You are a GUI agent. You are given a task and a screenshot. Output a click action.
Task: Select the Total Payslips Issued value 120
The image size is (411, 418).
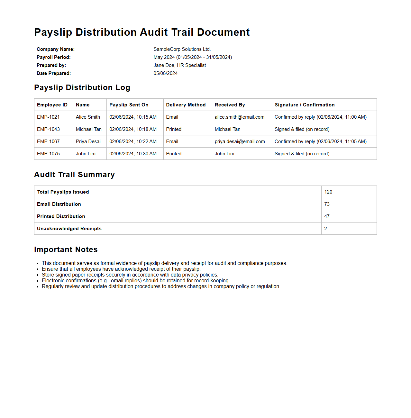pos(328,192)
